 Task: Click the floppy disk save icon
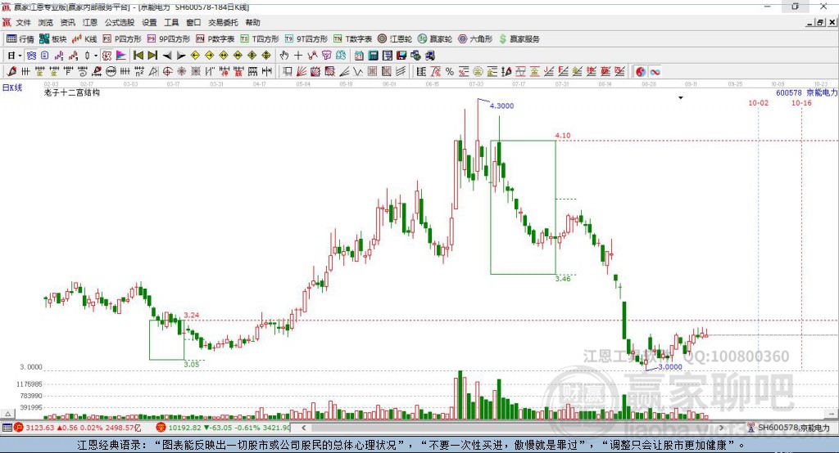pos(401,56)
